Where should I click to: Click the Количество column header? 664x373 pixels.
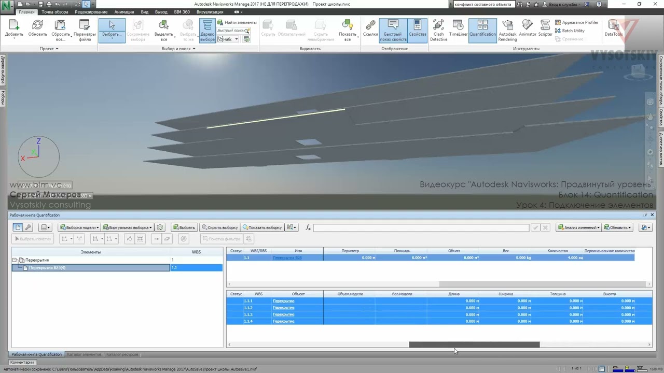coord(558,251)
